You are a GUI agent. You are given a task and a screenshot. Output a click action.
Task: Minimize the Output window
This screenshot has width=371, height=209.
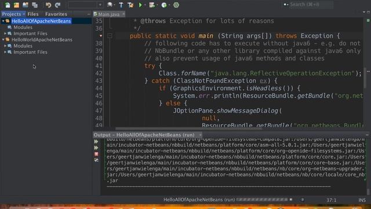click(x=367, y=135)
